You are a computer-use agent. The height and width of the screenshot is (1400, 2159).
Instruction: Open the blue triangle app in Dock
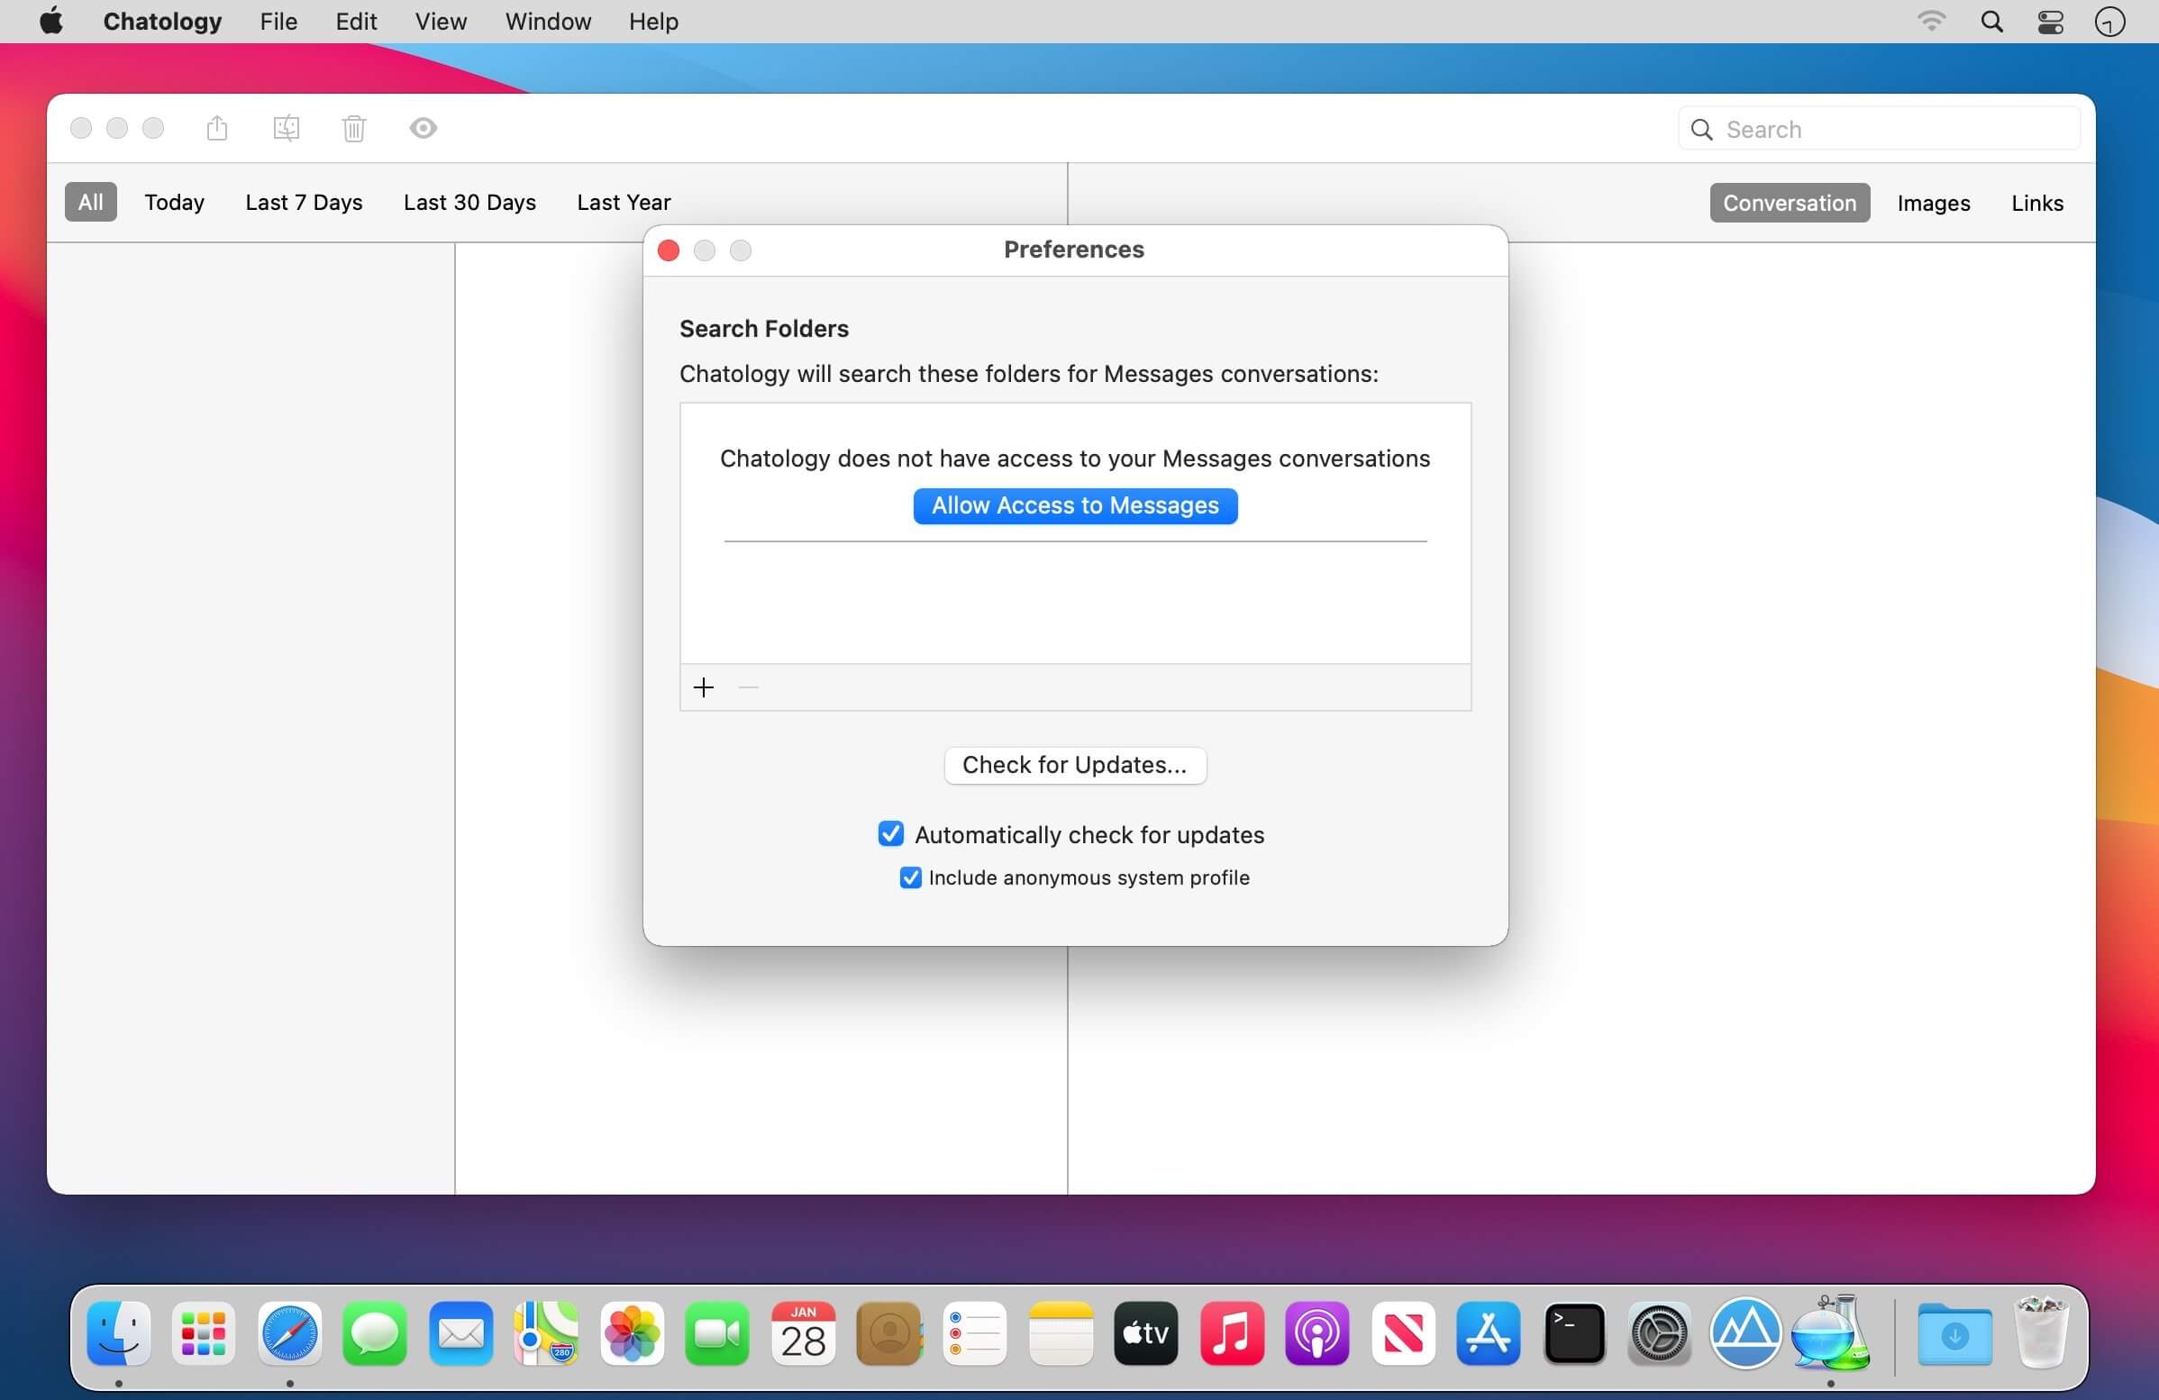coord(1745,1333)
